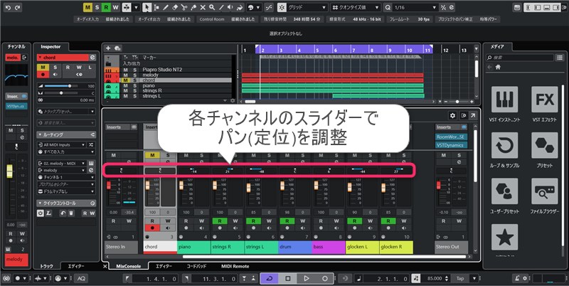
Task: Open the chord track Edit Instrument button
Action: tap(92, 58)
